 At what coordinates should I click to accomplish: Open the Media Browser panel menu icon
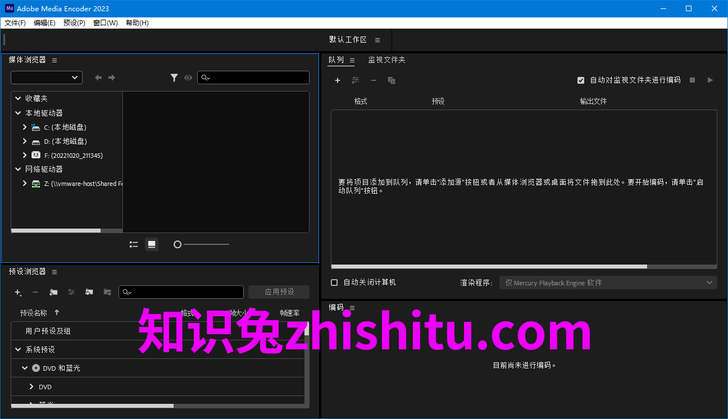pyautogui.click(x=54, y=60)
